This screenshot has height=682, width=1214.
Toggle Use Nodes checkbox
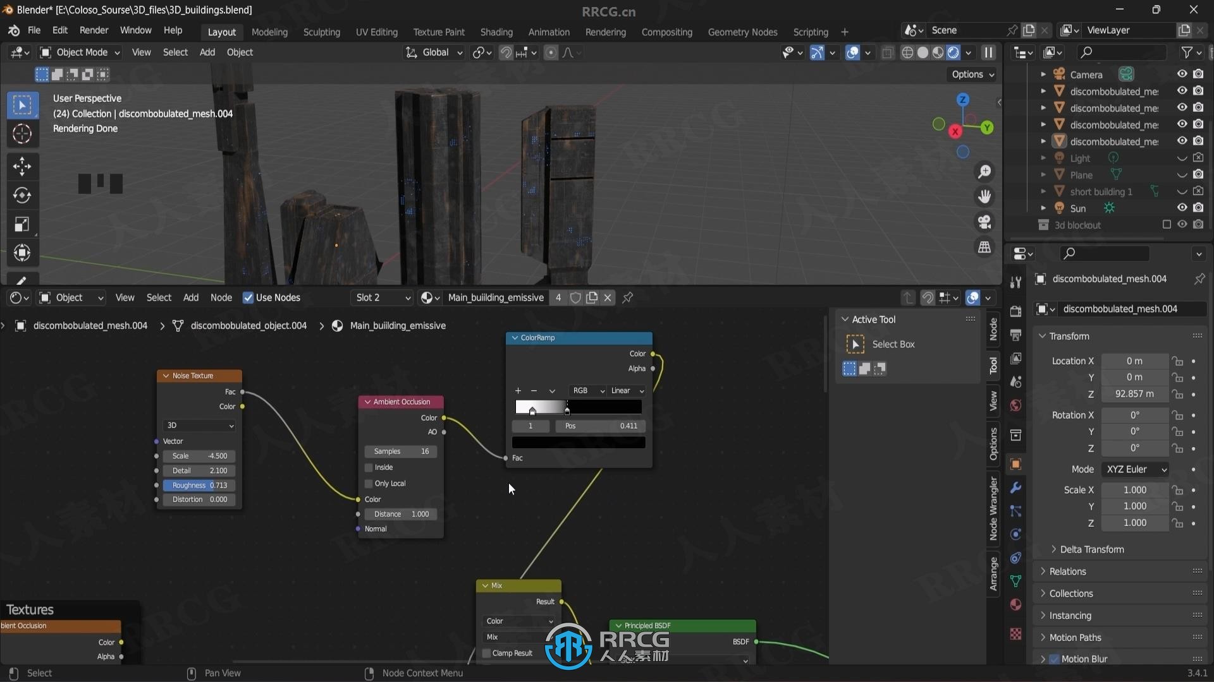[248, 297]
